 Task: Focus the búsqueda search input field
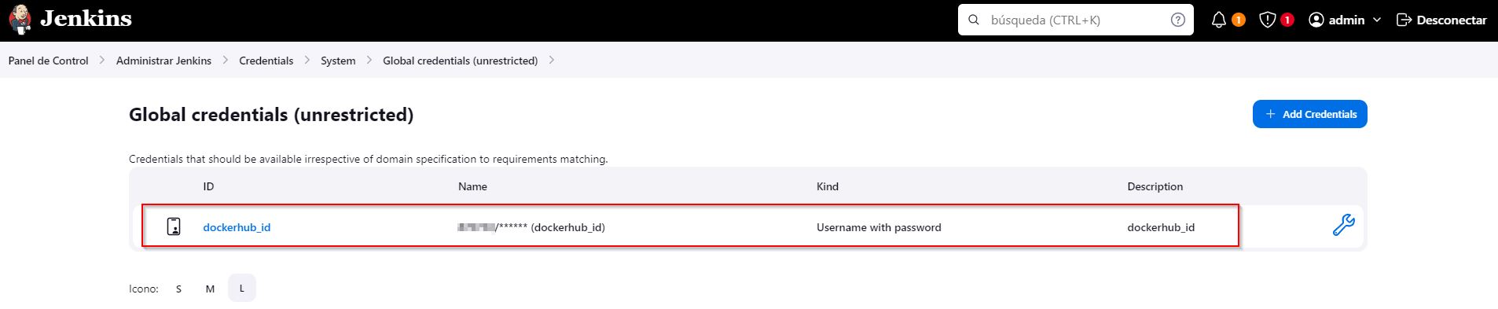pos(1075,20)
